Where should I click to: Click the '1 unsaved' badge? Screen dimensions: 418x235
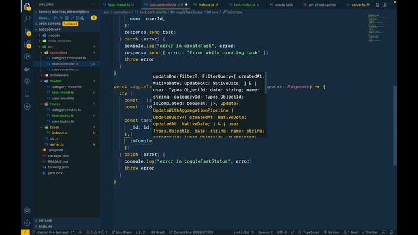pyautogui.click(x=70, y=23)
